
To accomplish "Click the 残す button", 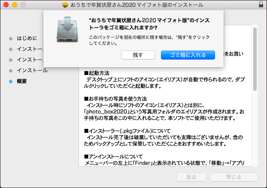I will pyautogui.click(x=138, y=55).
